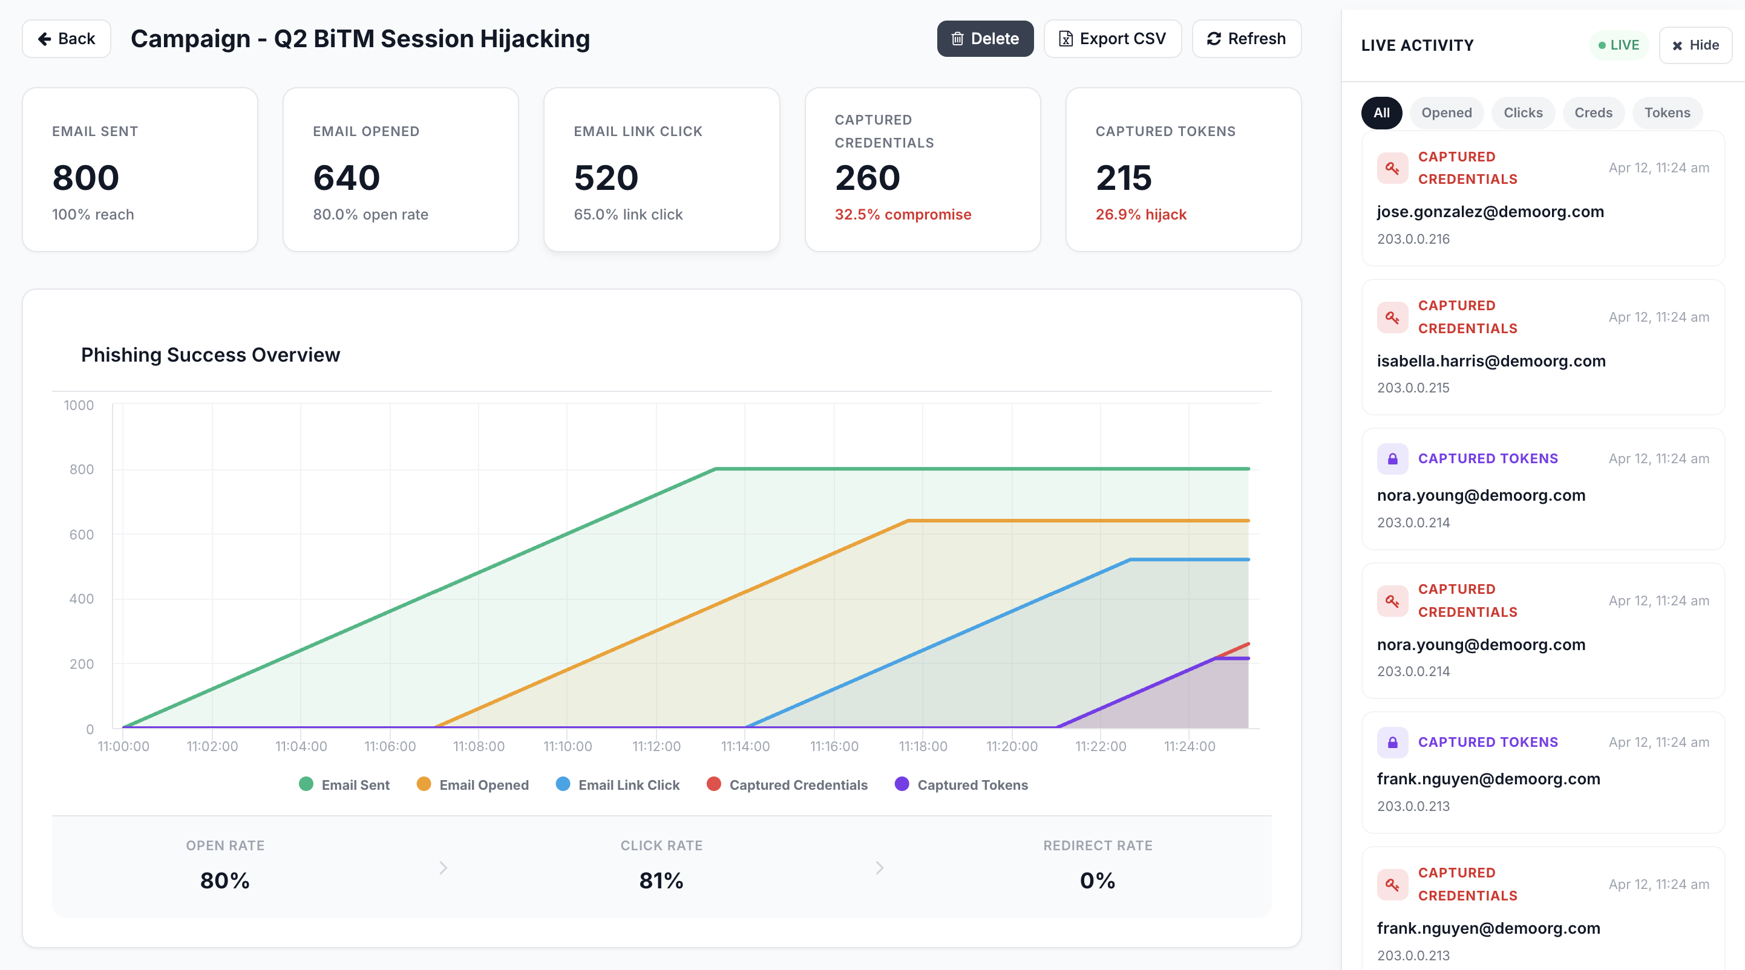Viewport: 1745px width, 970px height.
Task: Click the key icon for jose.gonzalez entry
Action: pos(1392,168)
